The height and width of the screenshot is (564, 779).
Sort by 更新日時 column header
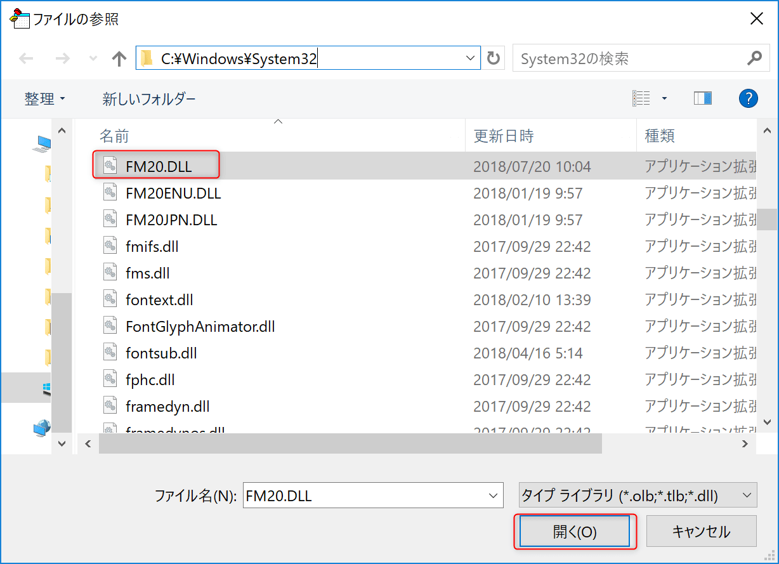(x=504, y=135)
